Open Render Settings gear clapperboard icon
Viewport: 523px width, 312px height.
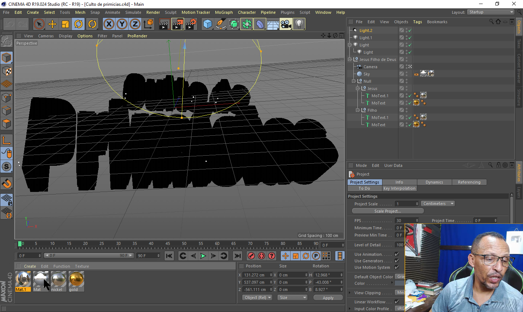pyautogui.click(x=191, y=24)
